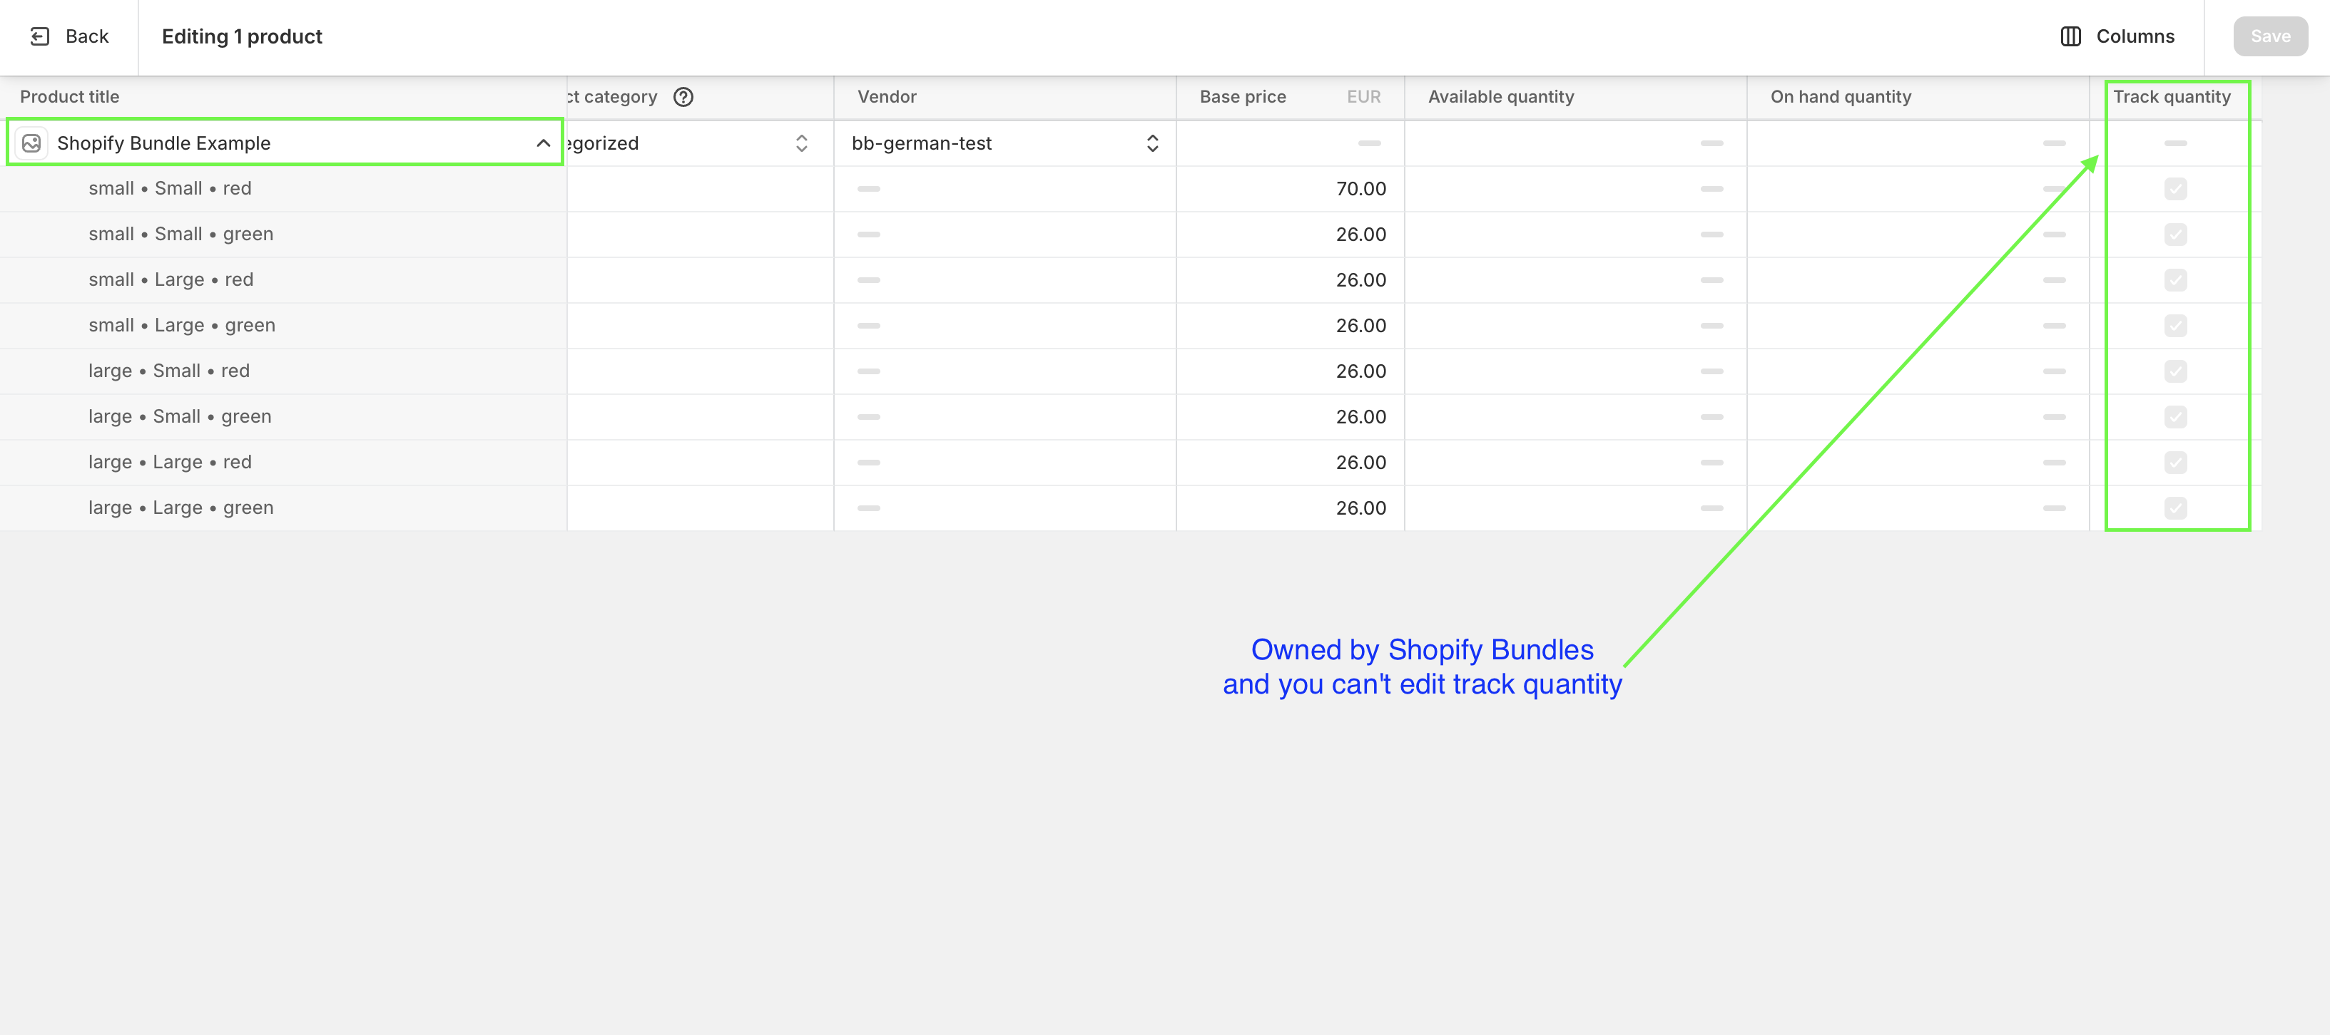Click the Shopify Bundle Example product image icon
Image resolution: width=2330 pixels, height=1035 pixels.
(x=31, y=143)
